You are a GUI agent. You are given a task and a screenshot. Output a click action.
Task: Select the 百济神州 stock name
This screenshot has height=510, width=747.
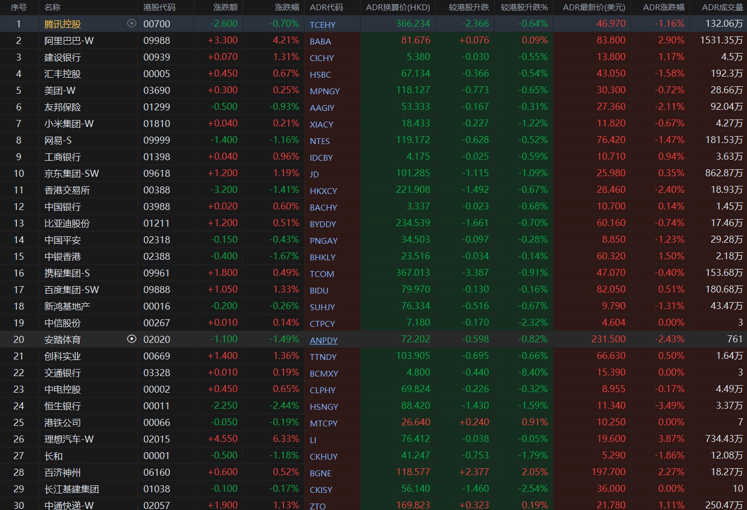pos(63,472)
